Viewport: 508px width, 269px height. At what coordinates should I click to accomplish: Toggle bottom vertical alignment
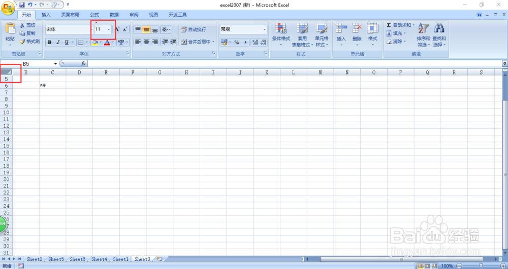[155, 30]
